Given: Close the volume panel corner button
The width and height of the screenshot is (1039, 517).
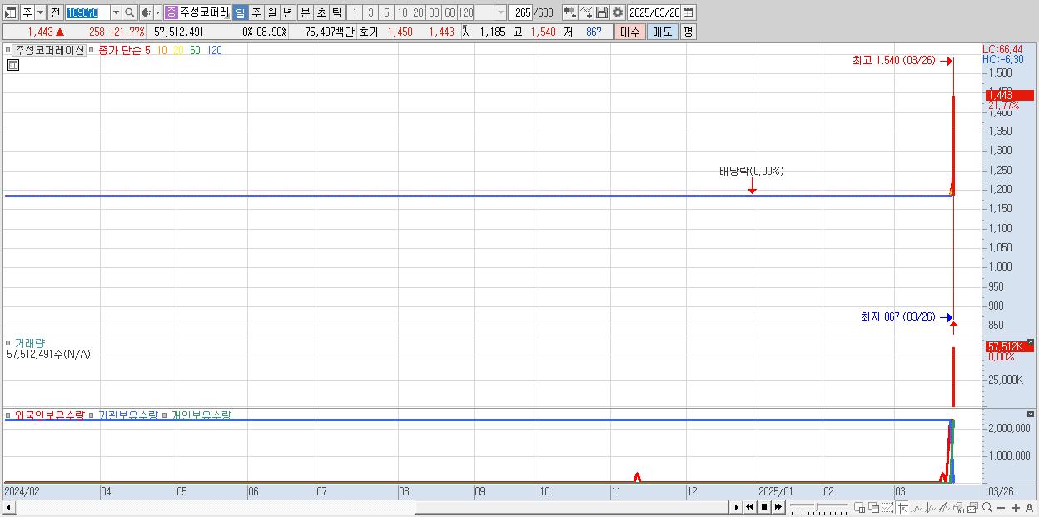Looking at the screenshot, I should tap(1030, 342).
